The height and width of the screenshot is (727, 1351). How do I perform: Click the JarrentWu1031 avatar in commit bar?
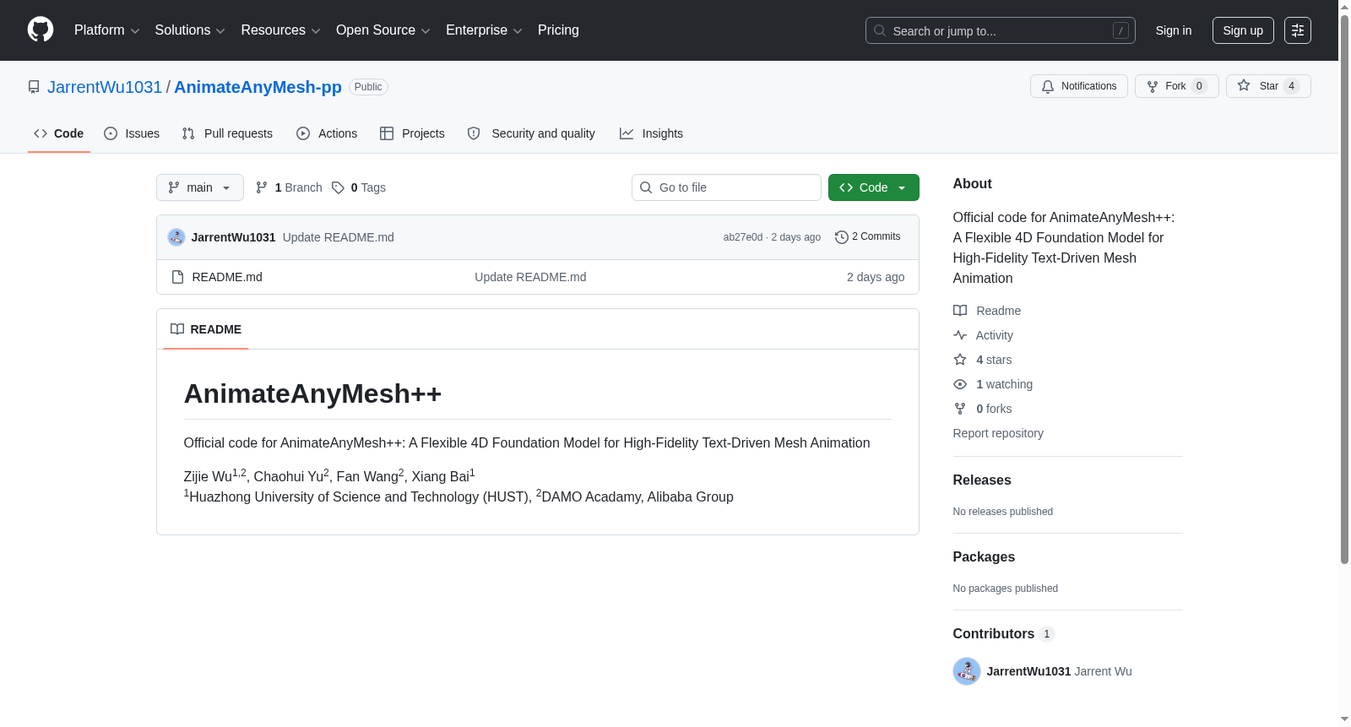[176, 237]
